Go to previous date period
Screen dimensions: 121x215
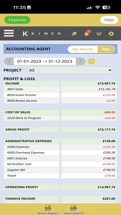pos(9,61)
